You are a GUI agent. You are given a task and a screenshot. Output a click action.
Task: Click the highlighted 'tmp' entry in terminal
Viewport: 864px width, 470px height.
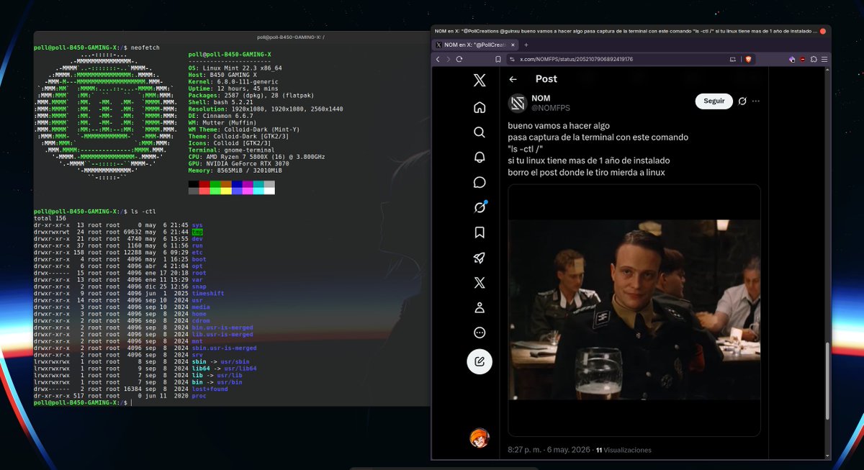[x=197, y=232]
